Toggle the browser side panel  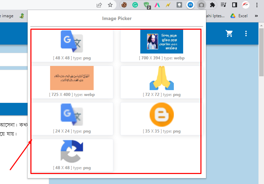pyautogui.click(x=234, y=5)
